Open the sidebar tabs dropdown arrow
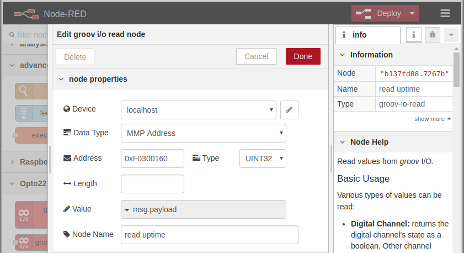The image size is (464, 253). [x=451, y=35]
